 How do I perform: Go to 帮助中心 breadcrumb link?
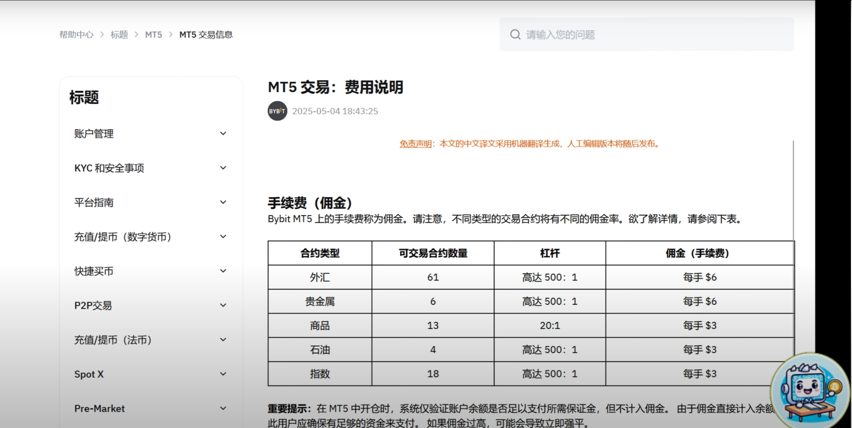(76, 34)
